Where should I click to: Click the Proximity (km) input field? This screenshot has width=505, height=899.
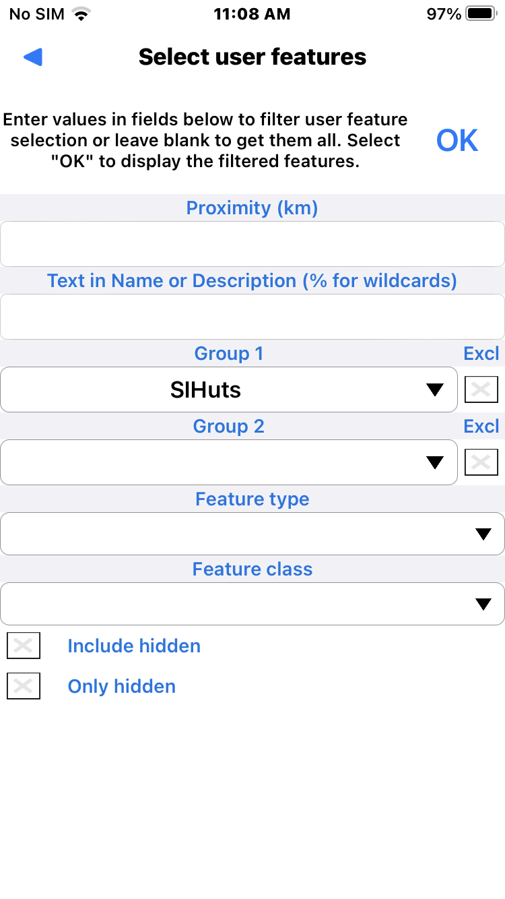point(252,243)
